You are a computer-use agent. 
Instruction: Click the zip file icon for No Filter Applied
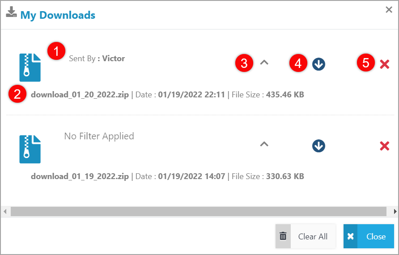(x=30, y=149)
